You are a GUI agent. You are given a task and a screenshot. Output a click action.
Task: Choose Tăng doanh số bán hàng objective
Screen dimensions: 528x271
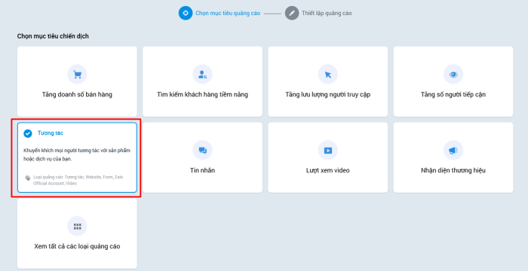(77, 82)
